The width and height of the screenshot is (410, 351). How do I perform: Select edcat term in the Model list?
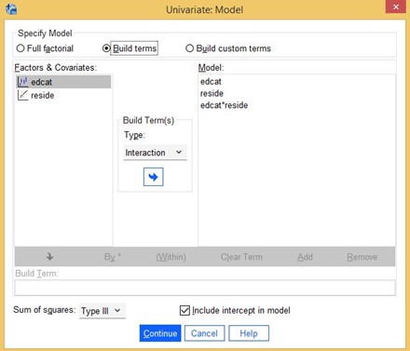[x=211, y=82]
